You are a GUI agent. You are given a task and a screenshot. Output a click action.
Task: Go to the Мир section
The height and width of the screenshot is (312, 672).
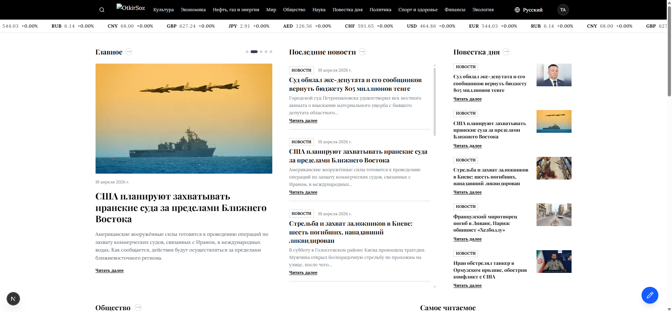pyautogui.click(x=271, y=10)
